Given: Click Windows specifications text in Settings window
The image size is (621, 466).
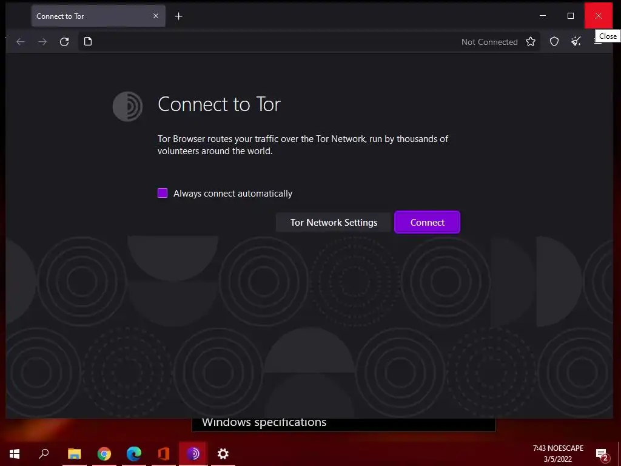Looking at the screenshot, I should [x=264, y=422].
